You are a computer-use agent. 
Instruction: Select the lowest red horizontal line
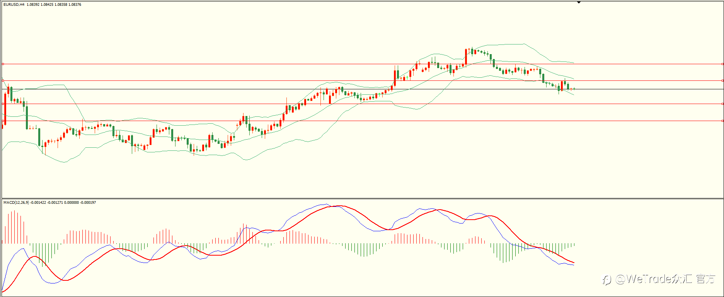pos(362,121)
